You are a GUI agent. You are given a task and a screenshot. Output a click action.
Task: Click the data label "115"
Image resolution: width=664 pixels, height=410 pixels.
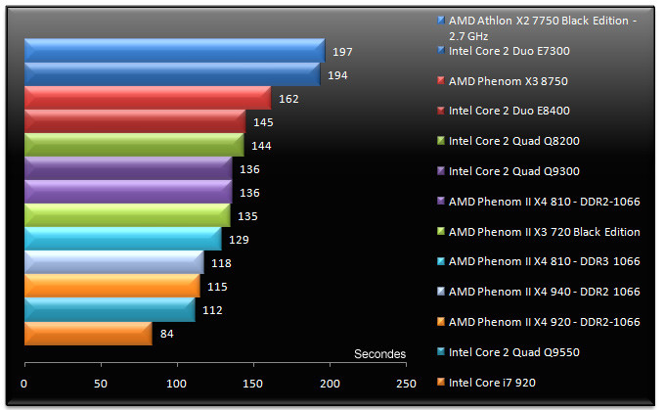[217, 287]
